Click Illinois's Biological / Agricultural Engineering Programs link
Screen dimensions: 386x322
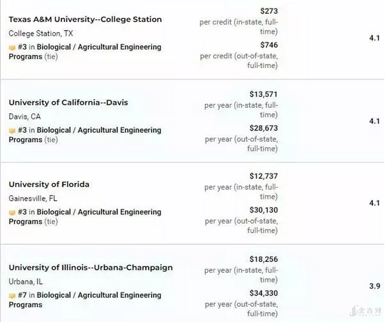(x=99, y=295)
